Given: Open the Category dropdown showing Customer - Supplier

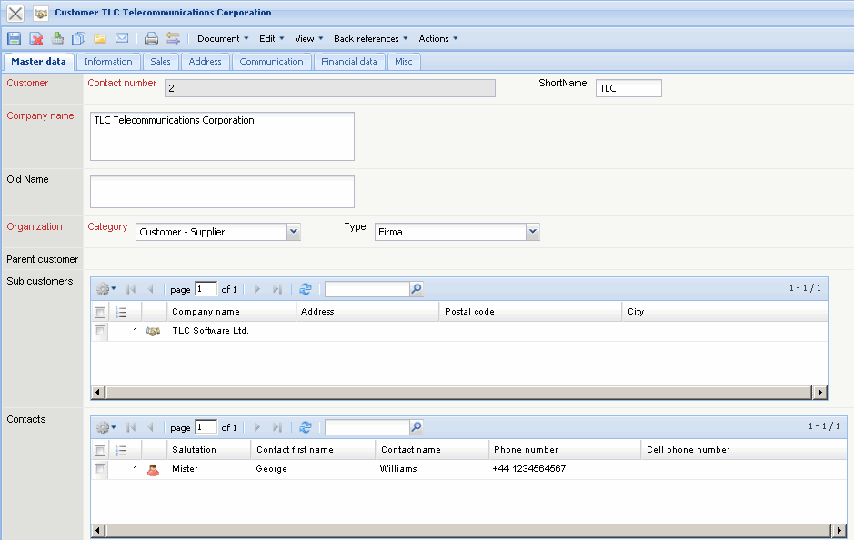Looking at the screenshot, I should pos(293,232).
